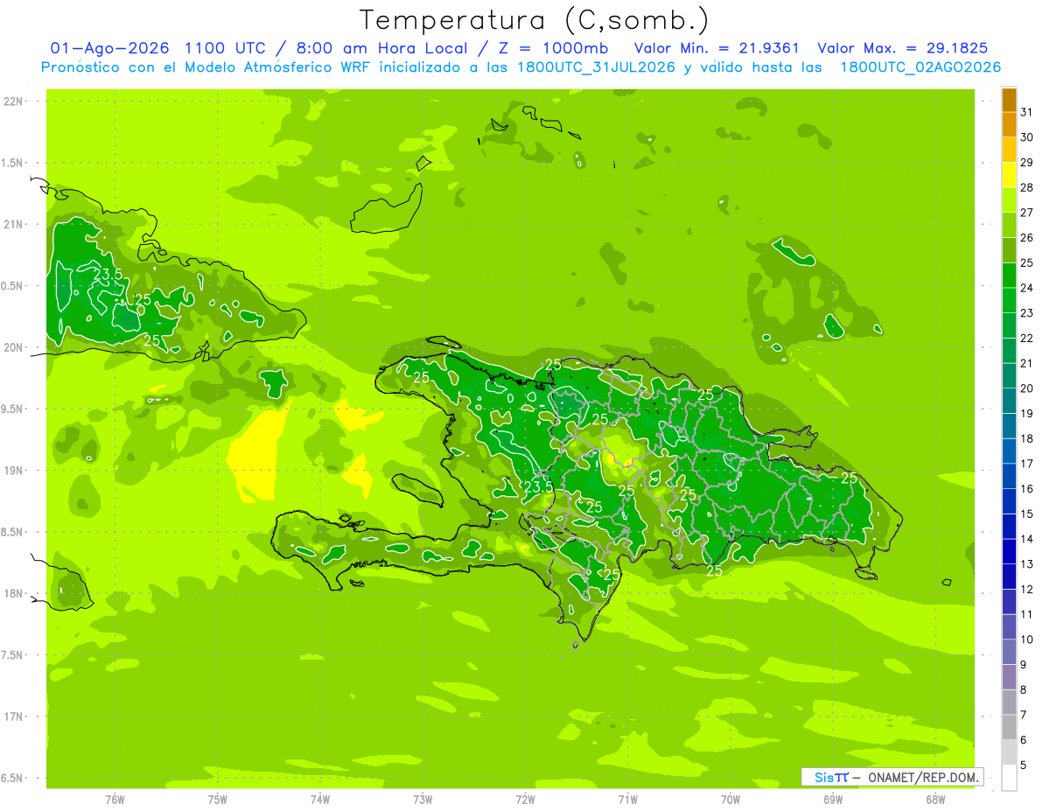The width and height of the screenshot is (1050, 811).
Task: Click the '76W' longitude label
Action: (x=115, y=799)
